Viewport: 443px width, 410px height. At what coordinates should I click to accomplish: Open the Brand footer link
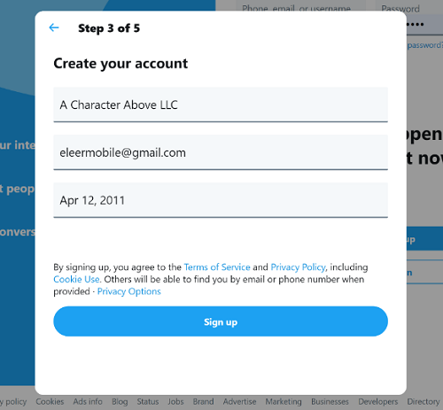tap(204, 402)
